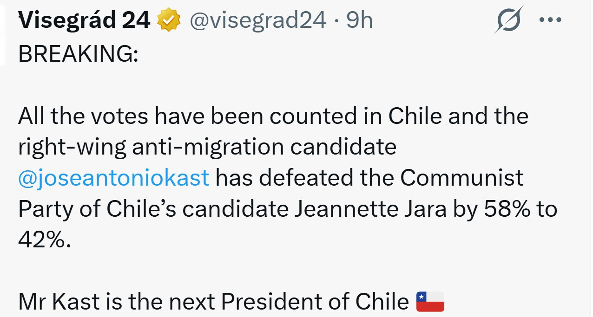Open the @joseantoniokast mention link
This screenshot has height=317, width=593.
pos(113,178)
